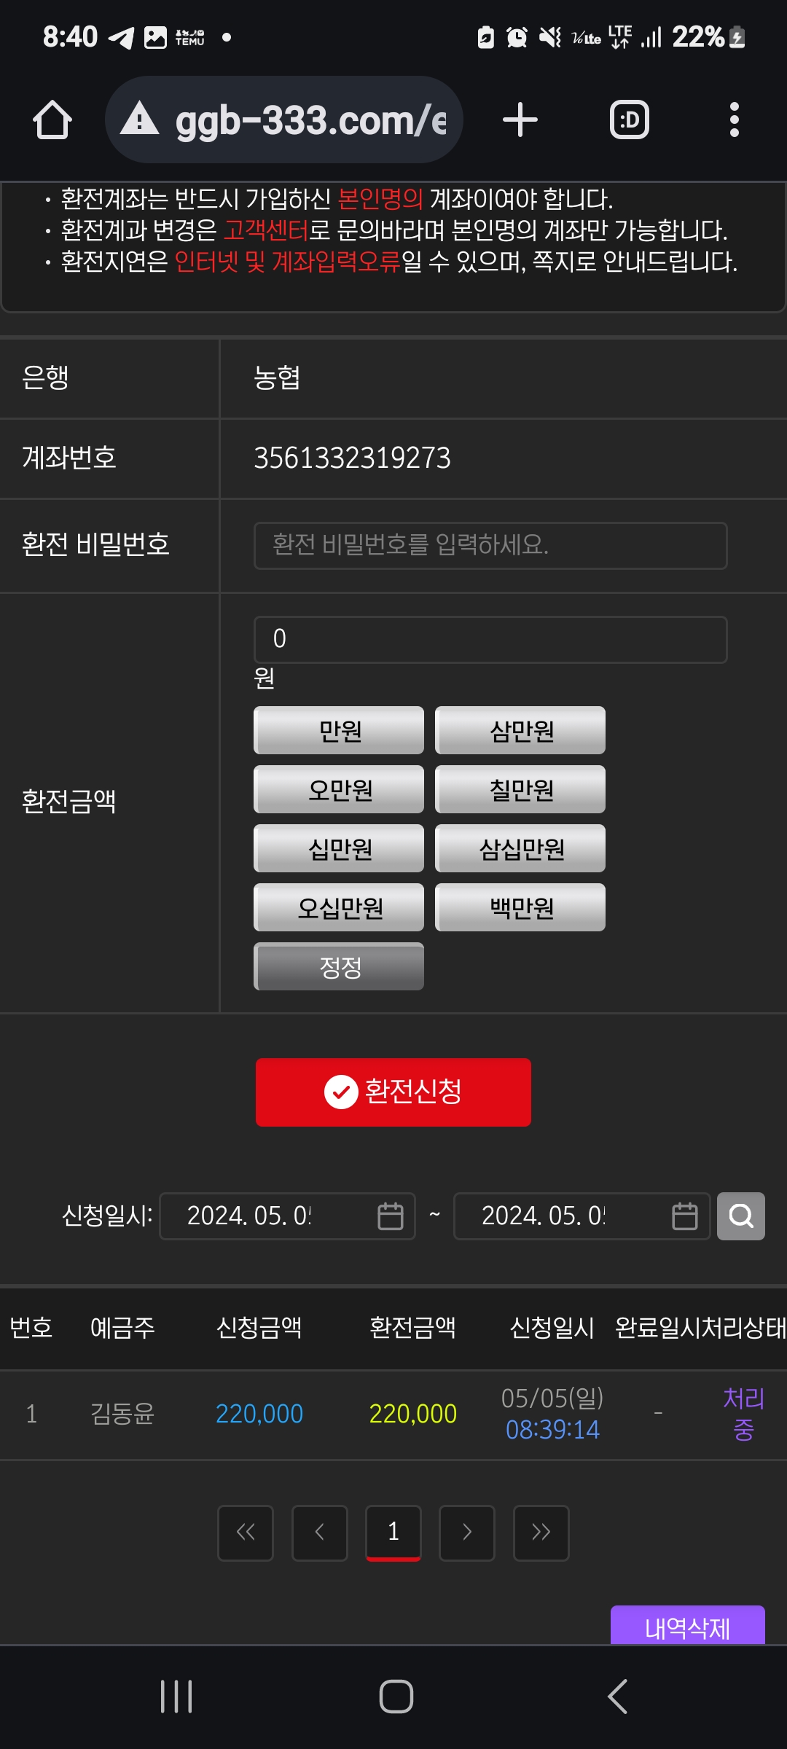Open a new tab with the plus icon
The width and height of the screenshot is (787, 1749).
click(520, 120)
